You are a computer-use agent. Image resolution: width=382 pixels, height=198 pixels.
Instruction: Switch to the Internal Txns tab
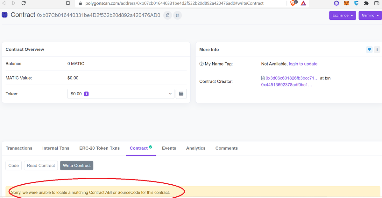(56, 148)
